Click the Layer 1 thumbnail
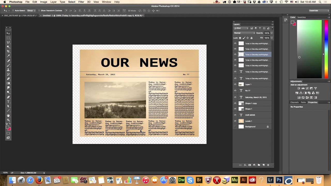Viewport: 331px width, 186px height. tap(241, 84)
